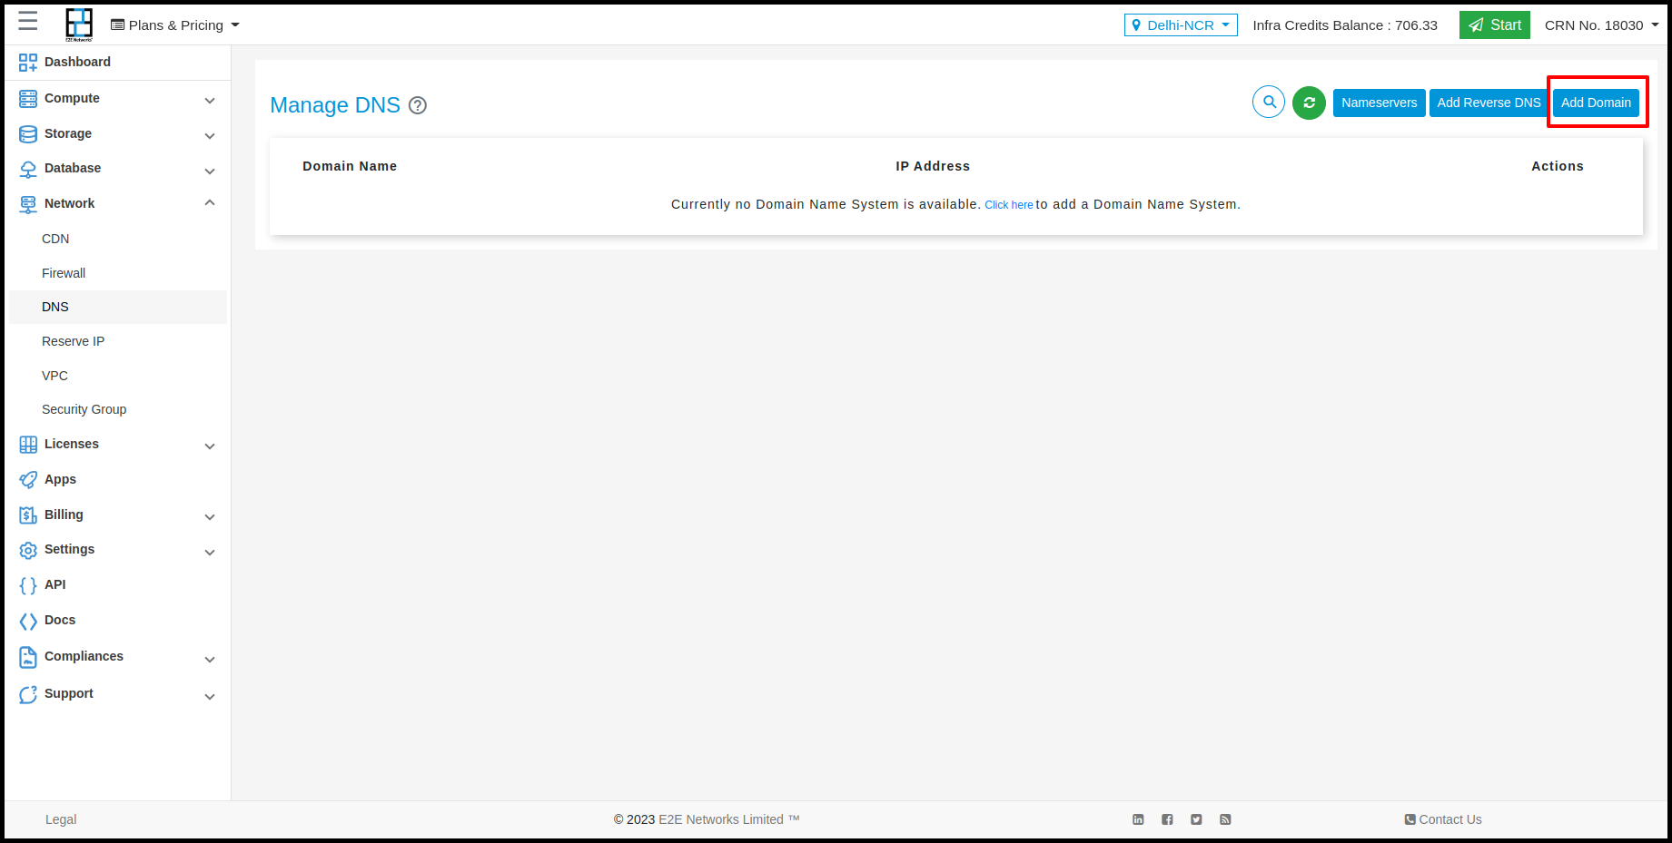The image size is (1672, 843).
Task: Expand the Licenses section chevron
Action: pyautogui.click(x=210, y=446)
